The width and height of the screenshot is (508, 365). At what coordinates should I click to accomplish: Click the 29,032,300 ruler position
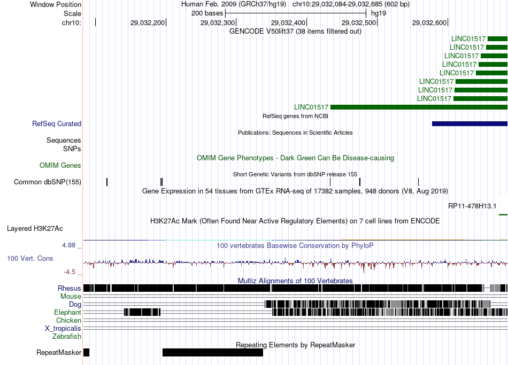point(218,22)
